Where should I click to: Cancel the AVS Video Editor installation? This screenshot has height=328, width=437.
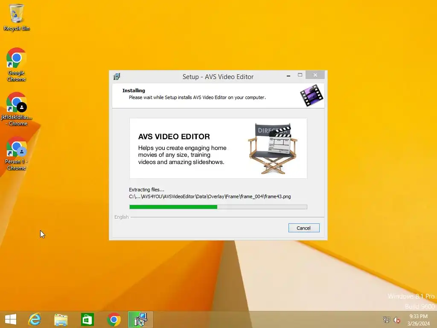(304, 228)
